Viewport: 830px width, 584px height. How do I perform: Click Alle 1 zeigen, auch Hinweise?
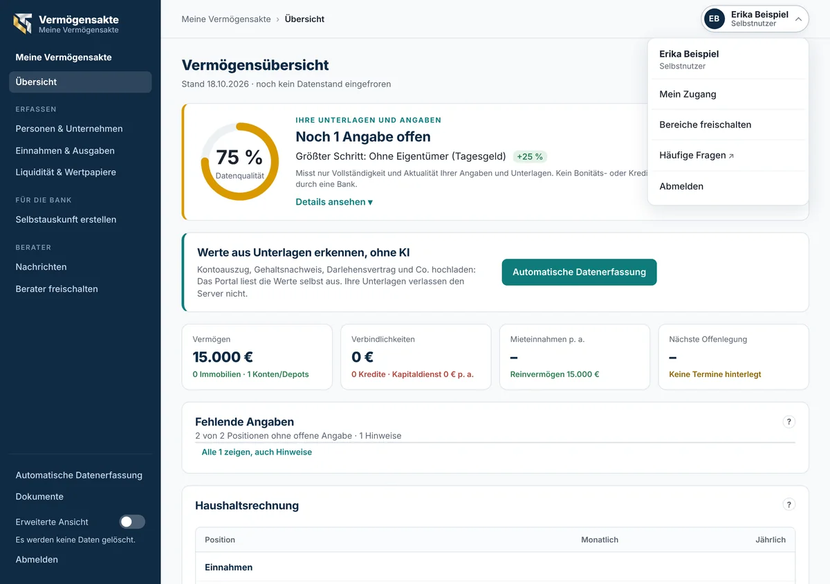pyautogui.click(x=257, y=452)
